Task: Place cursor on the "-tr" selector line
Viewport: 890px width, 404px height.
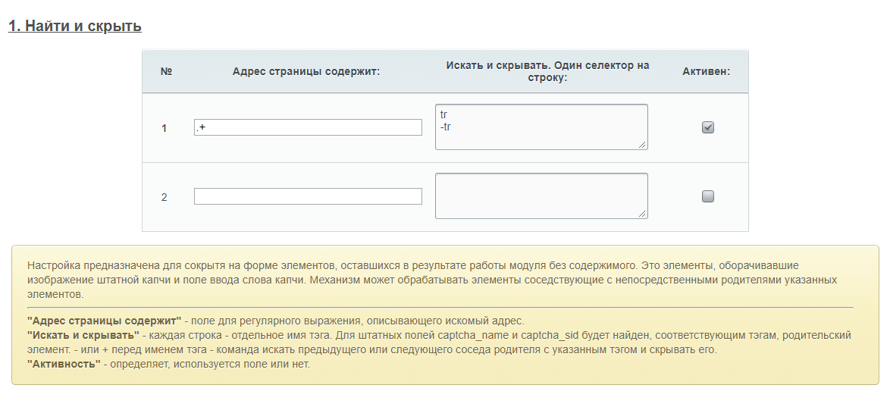Action: point(447,126)
